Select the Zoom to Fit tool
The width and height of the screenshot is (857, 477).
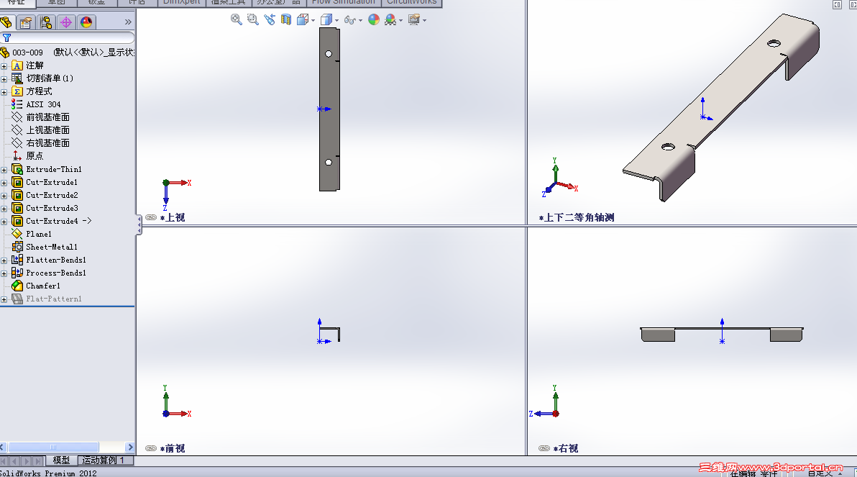pos(236,19)
